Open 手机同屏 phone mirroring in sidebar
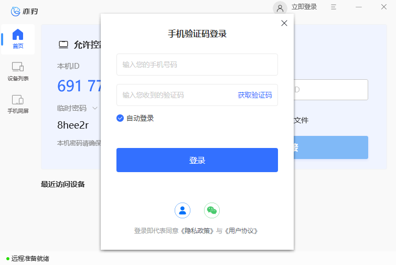396x265 pixels. [x=18, y=104]
